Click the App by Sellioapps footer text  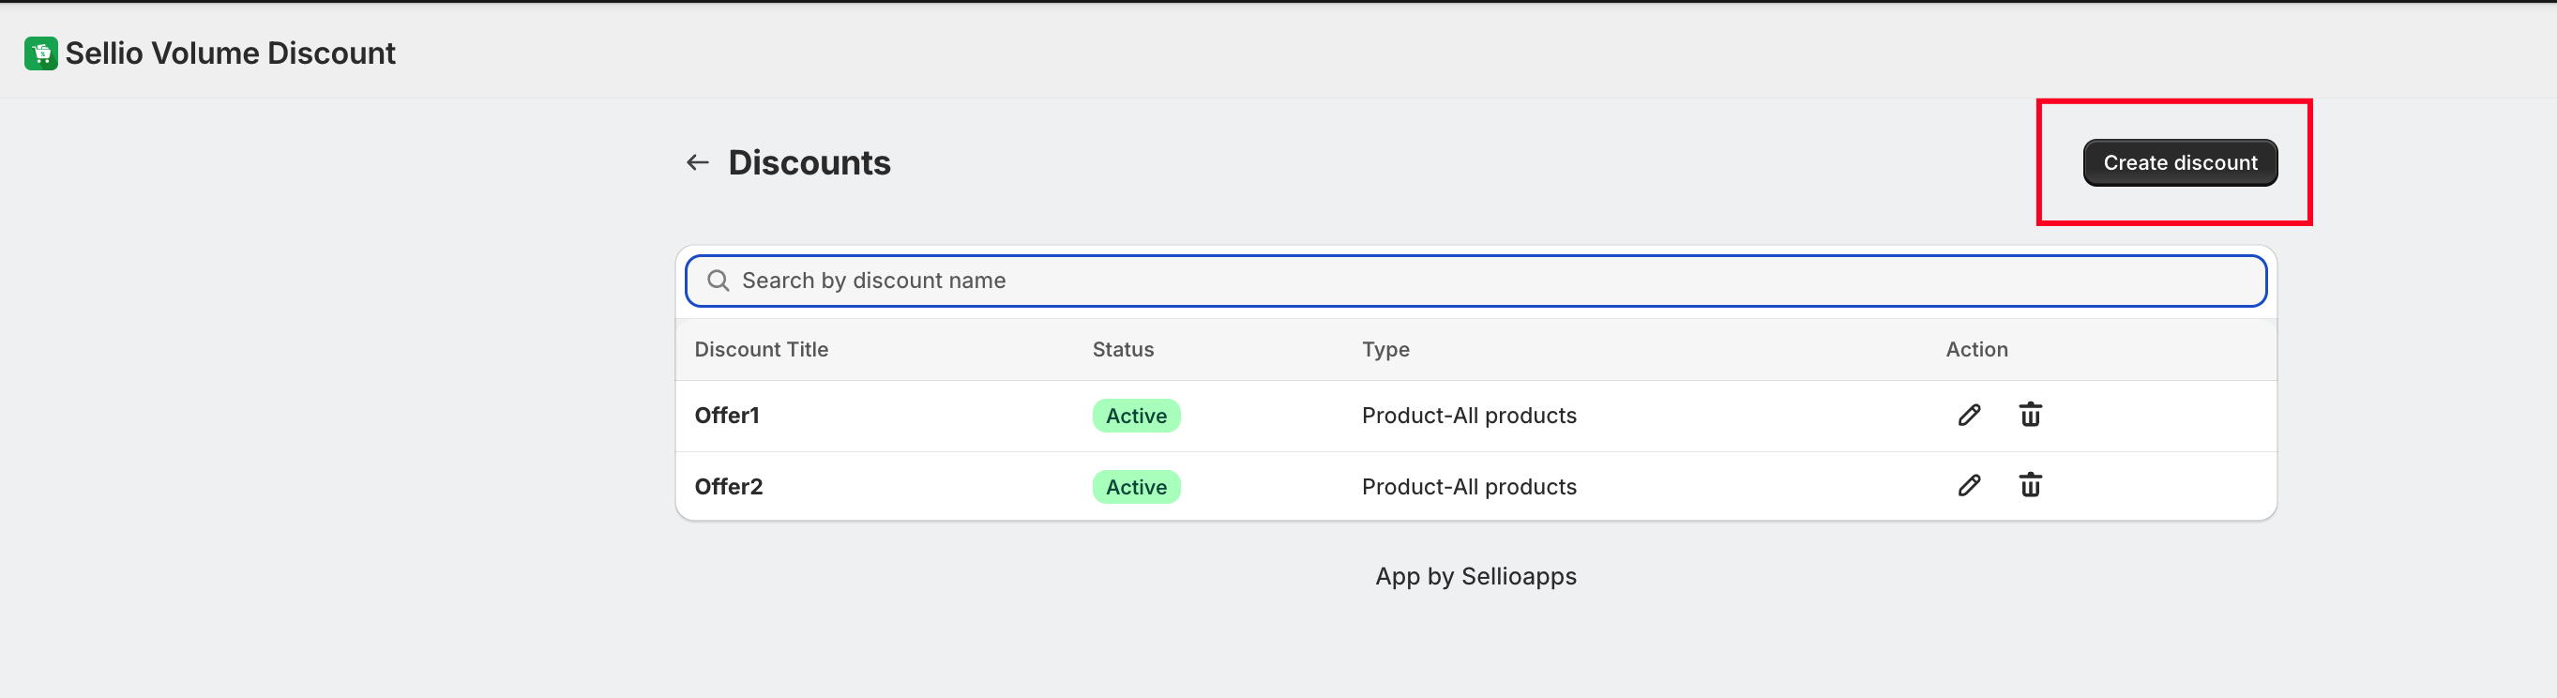click(1475, 577)
